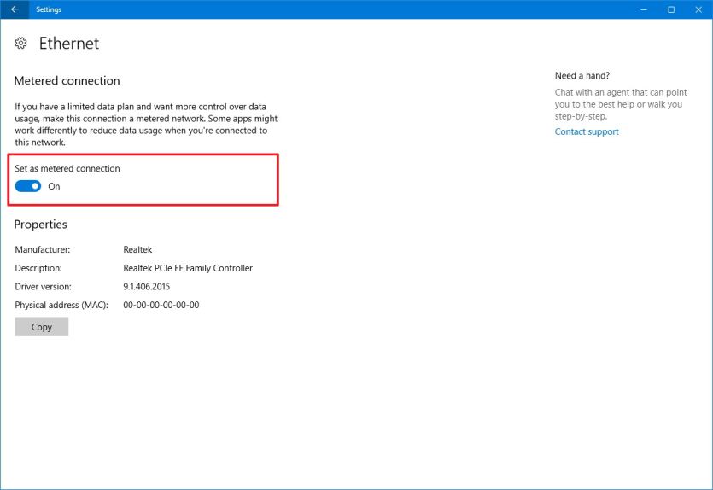The image size is (713, 490).
Task: Click the physical MAC address value
Action: (x=161, y=305)
